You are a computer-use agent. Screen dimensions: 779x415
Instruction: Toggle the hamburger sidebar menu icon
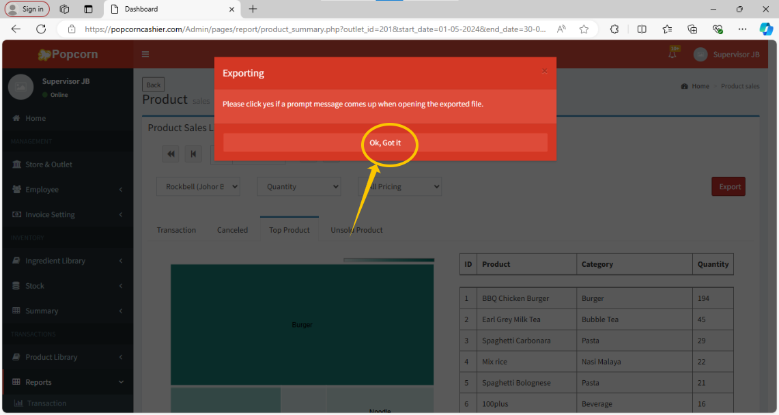tap(145, 54)
